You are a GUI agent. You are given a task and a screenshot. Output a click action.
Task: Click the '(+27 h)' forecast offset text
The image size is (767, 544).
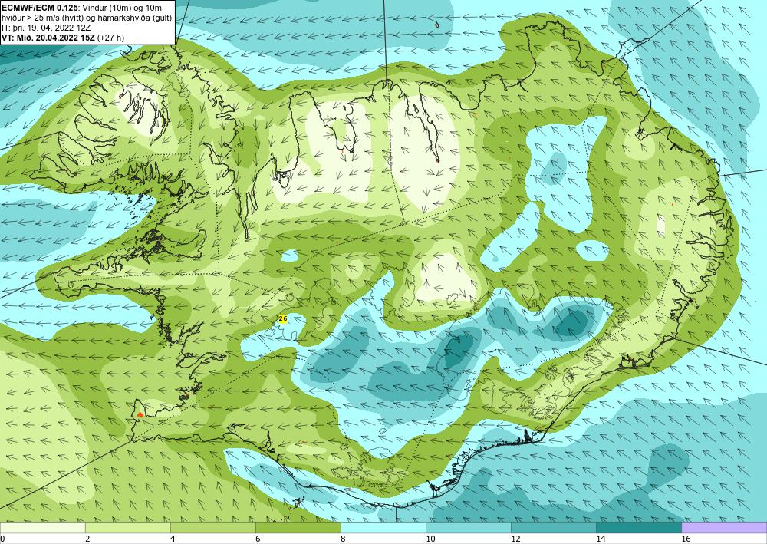[111, 38]
